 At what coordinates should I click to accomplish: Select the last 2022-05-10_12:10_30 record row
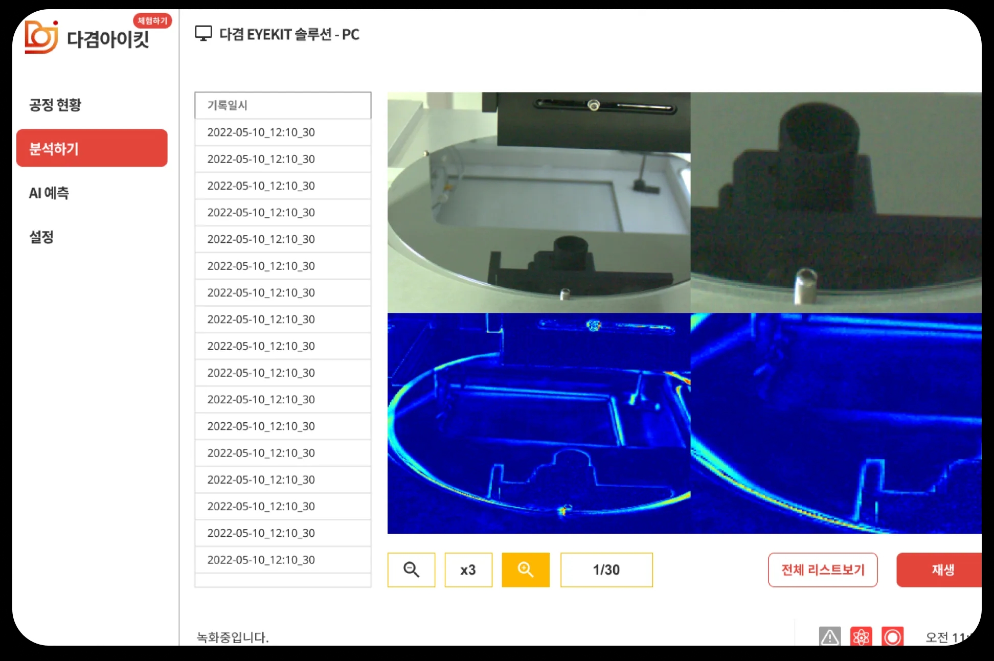pos(283,560)
